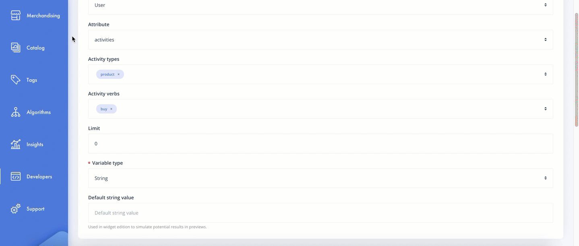Image resolution: width=579 pixels, height=246 pixels.
Task: Click the Insights chart icon
Action: click(16, 144)
